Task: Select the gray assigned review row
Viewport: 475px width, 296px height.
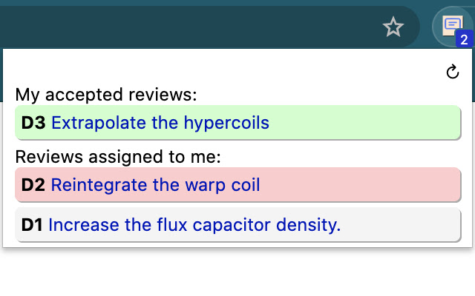Action: coord(401,225)
